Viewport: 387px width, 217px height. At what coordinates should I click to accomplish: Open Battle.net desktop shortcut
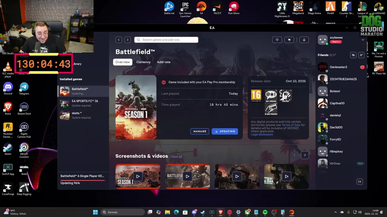169,8
